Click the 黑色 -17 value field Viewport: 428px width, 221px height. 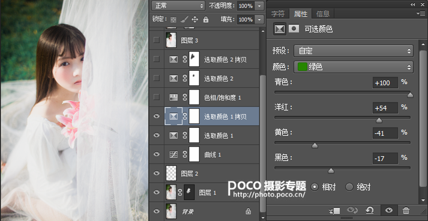coord(385,159)
